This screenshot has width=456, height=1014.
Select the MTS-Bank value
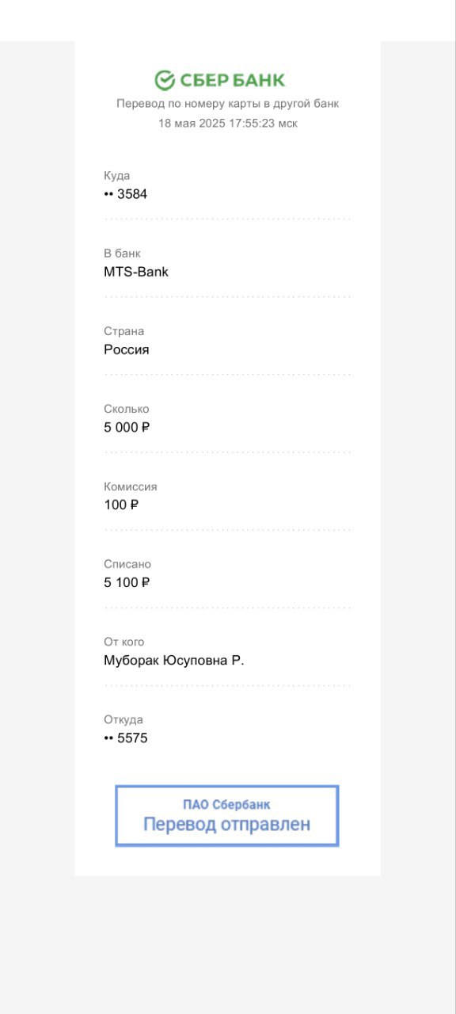click(136, 272)
